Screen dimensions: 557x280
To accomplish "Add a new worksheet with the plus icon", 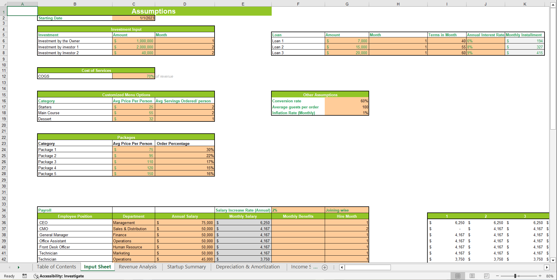I will (324, 267).
